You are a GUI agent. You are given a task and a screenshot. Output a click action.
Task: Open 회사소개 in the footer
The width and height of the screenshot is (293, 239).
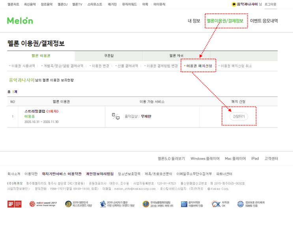click(x=14, y=174)
